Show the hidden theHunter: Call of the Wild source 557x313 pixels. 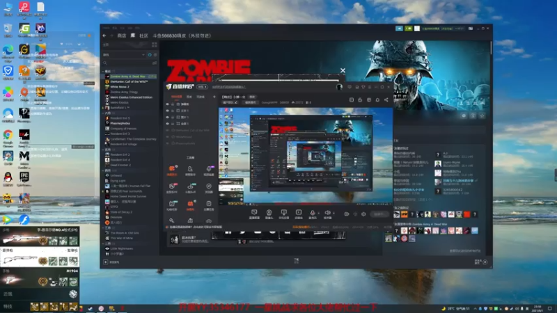click(x=167, y=130)
